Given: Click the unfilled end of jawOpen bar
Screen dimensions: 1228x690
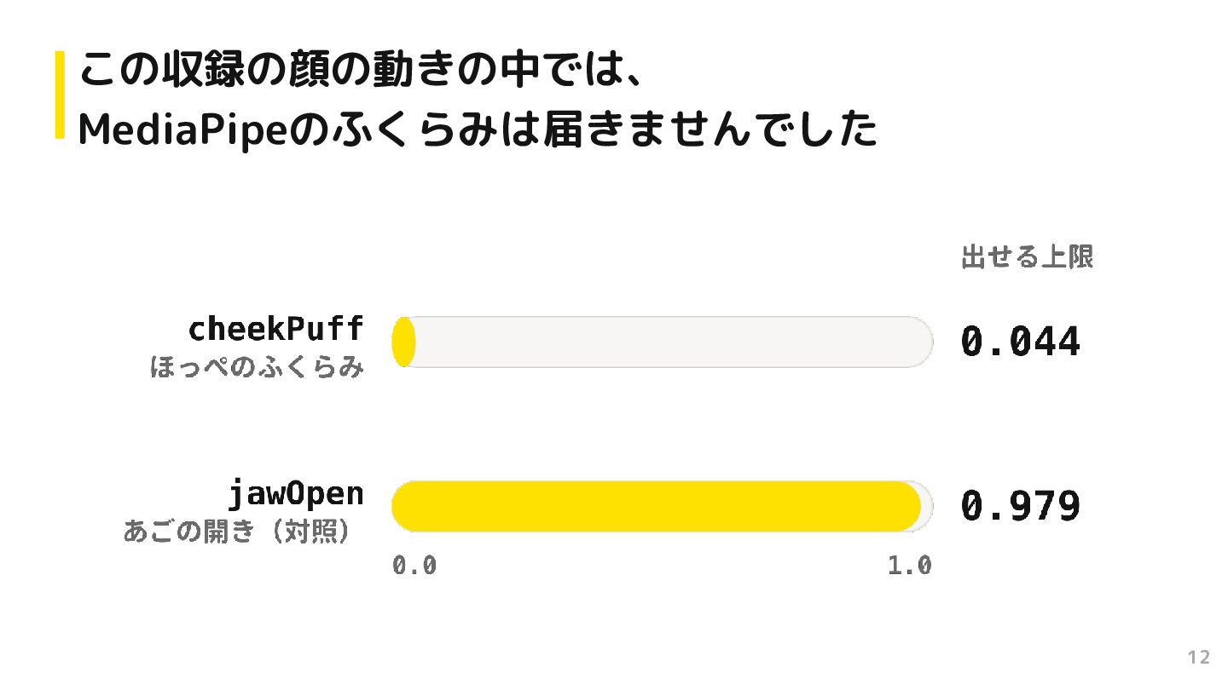Looking at the screenshot, I should [x=927, y=506].
